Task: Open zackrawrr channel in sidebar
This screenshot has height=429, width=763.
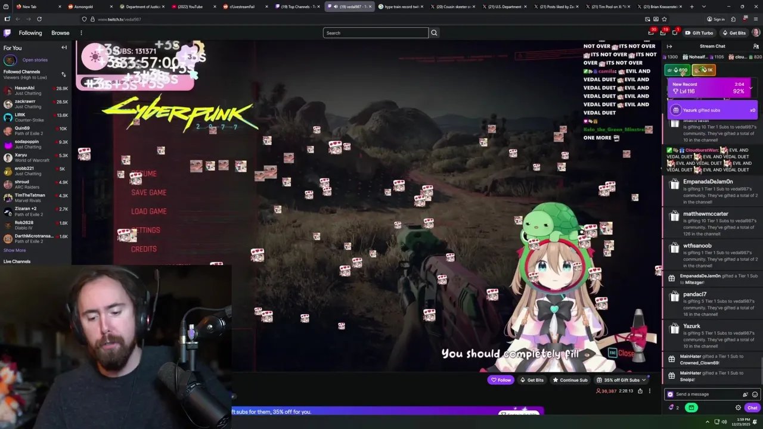Action: tap(36, 104)
